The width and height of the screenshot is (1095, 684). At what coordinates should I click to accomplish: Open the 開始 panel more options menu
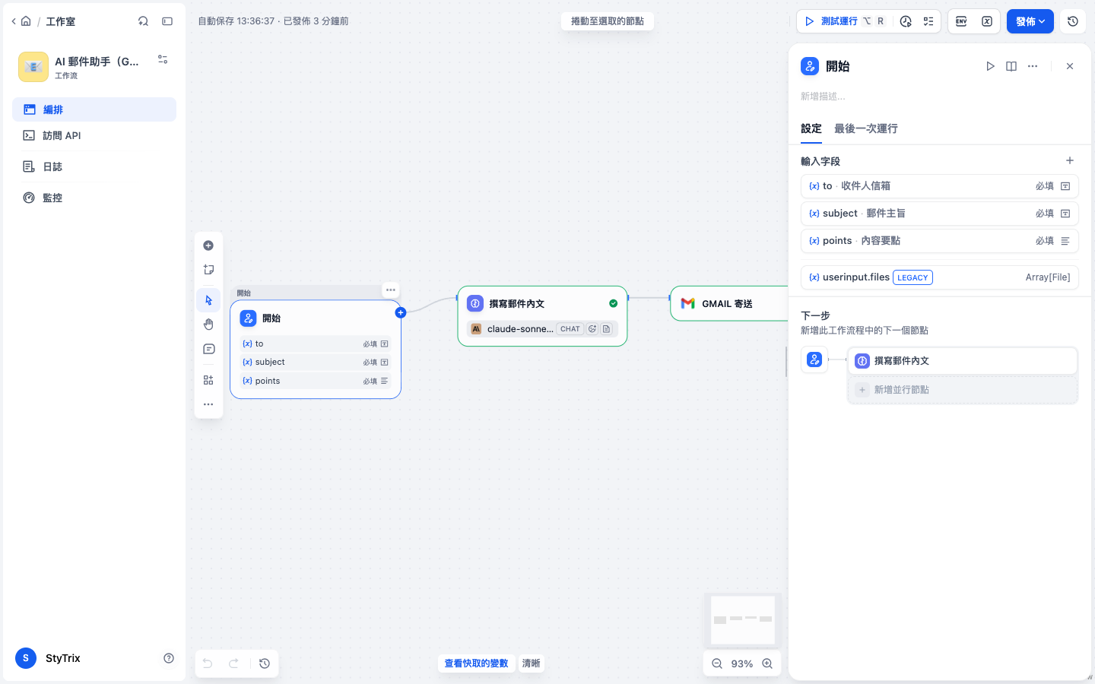[1033, 66]
